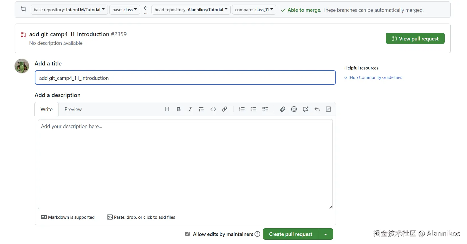Open slash commands icon in toolbar
The width and height of the screenshot is (467, 244).
point(328,109)
